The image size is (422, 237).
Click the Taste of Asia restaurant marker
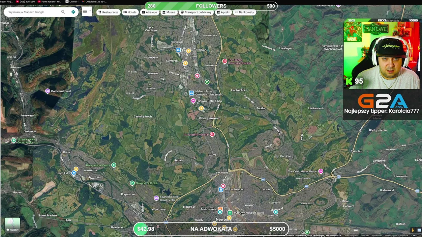(x=220, y=209)
